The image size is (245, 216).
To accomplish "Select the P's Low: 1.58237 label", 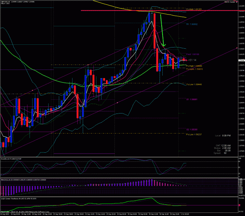I will pyautogui.click(x=194, y=134).
